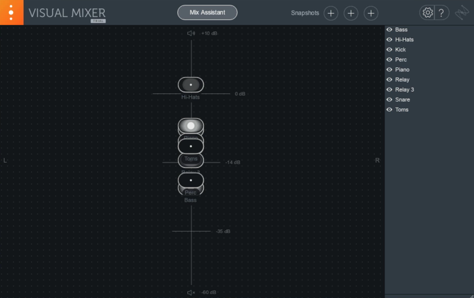Screen dimensions: 474x298
Task: Select Perc in the track list
Action: click(401, 59)
